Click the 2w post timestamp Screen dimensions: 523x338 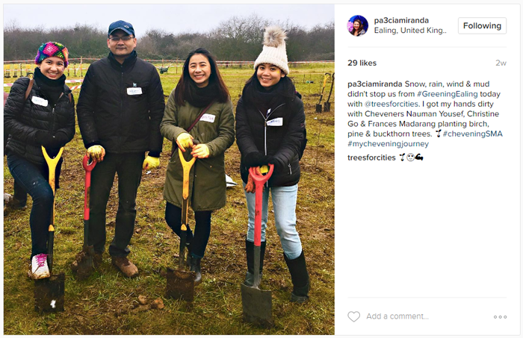click(x=501, y=63)
